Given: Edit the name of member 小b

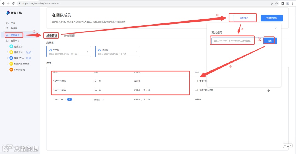Looking at the screenshot, I should click(100, 81).
